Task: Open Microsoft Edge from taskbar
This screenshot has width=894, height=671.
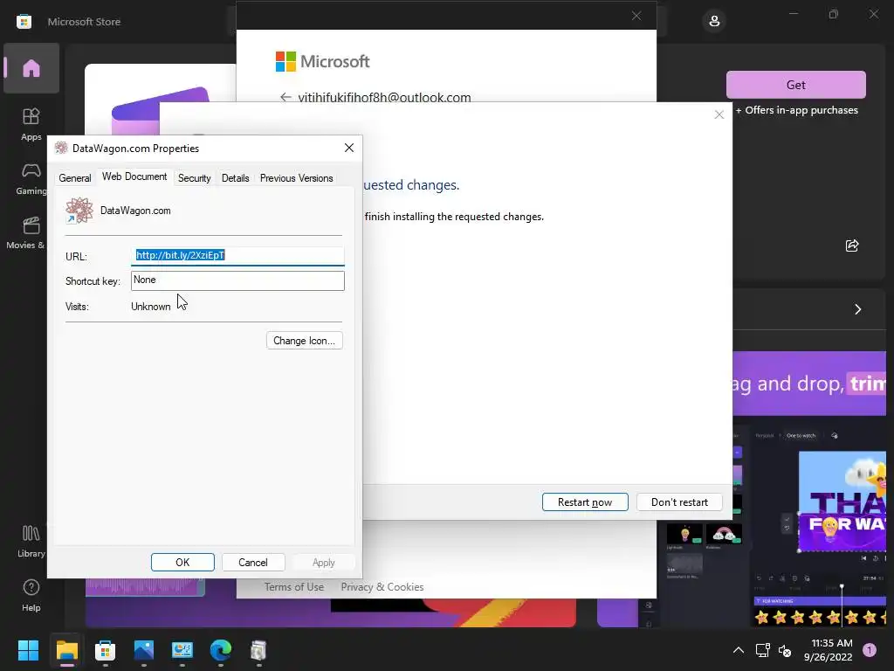Action: point(221,650)
